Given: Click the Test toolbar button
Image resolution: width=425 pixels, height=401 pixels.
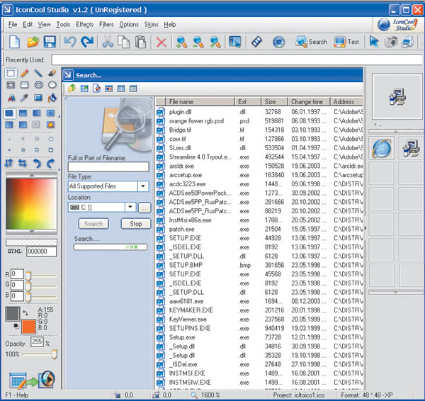Looking at the screenshot, I should pyautogui.click(x=346, y=42).
